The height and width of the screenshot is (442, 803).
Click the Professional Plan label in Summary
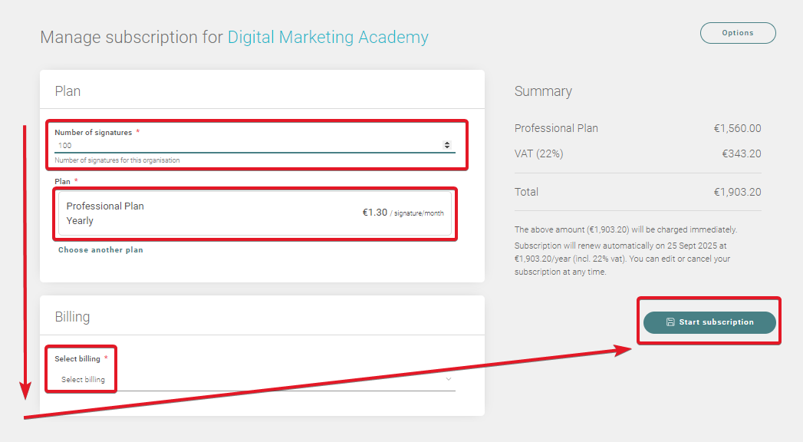pyautogui.click(x=556, y=128)
